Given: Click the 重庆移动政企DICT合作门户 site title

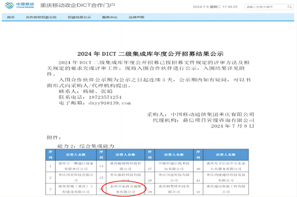Looking at the screenshot, I should (78, 6).
